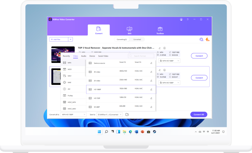Choose the MKV format
The width and height of the screenshot is (252, 153).
[73, 76]
